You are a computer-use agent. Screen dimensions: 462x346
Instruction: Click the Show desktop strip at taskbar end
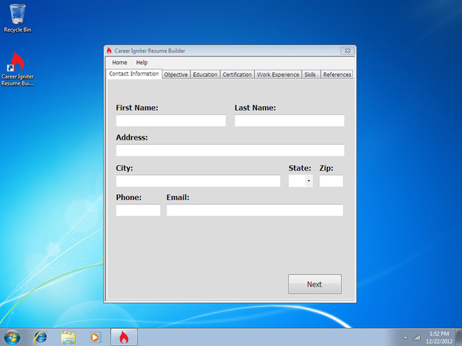click(x=459, y=337)
